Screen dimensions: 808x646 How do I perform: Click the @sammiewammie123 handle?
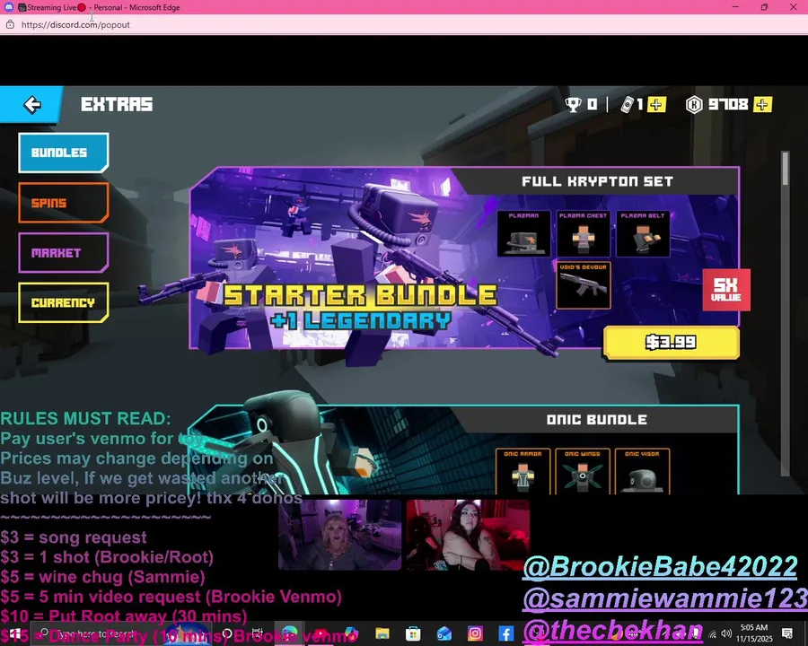click(665, 598)
